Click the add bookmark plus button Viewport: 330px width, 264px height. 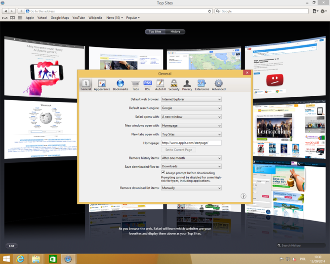tap(21, 11)
